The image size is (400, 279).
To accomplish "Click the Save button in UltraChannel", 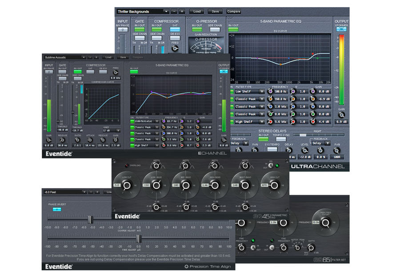I will pos(215,11).
